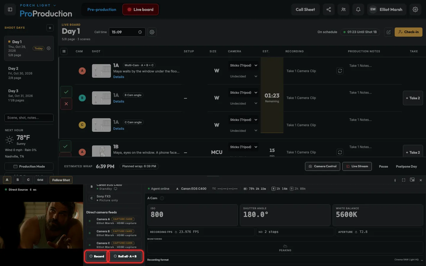The image size is (426, 266).
Task: Mark 1A B Cam angle complete
Action: [x=66, y=92]
